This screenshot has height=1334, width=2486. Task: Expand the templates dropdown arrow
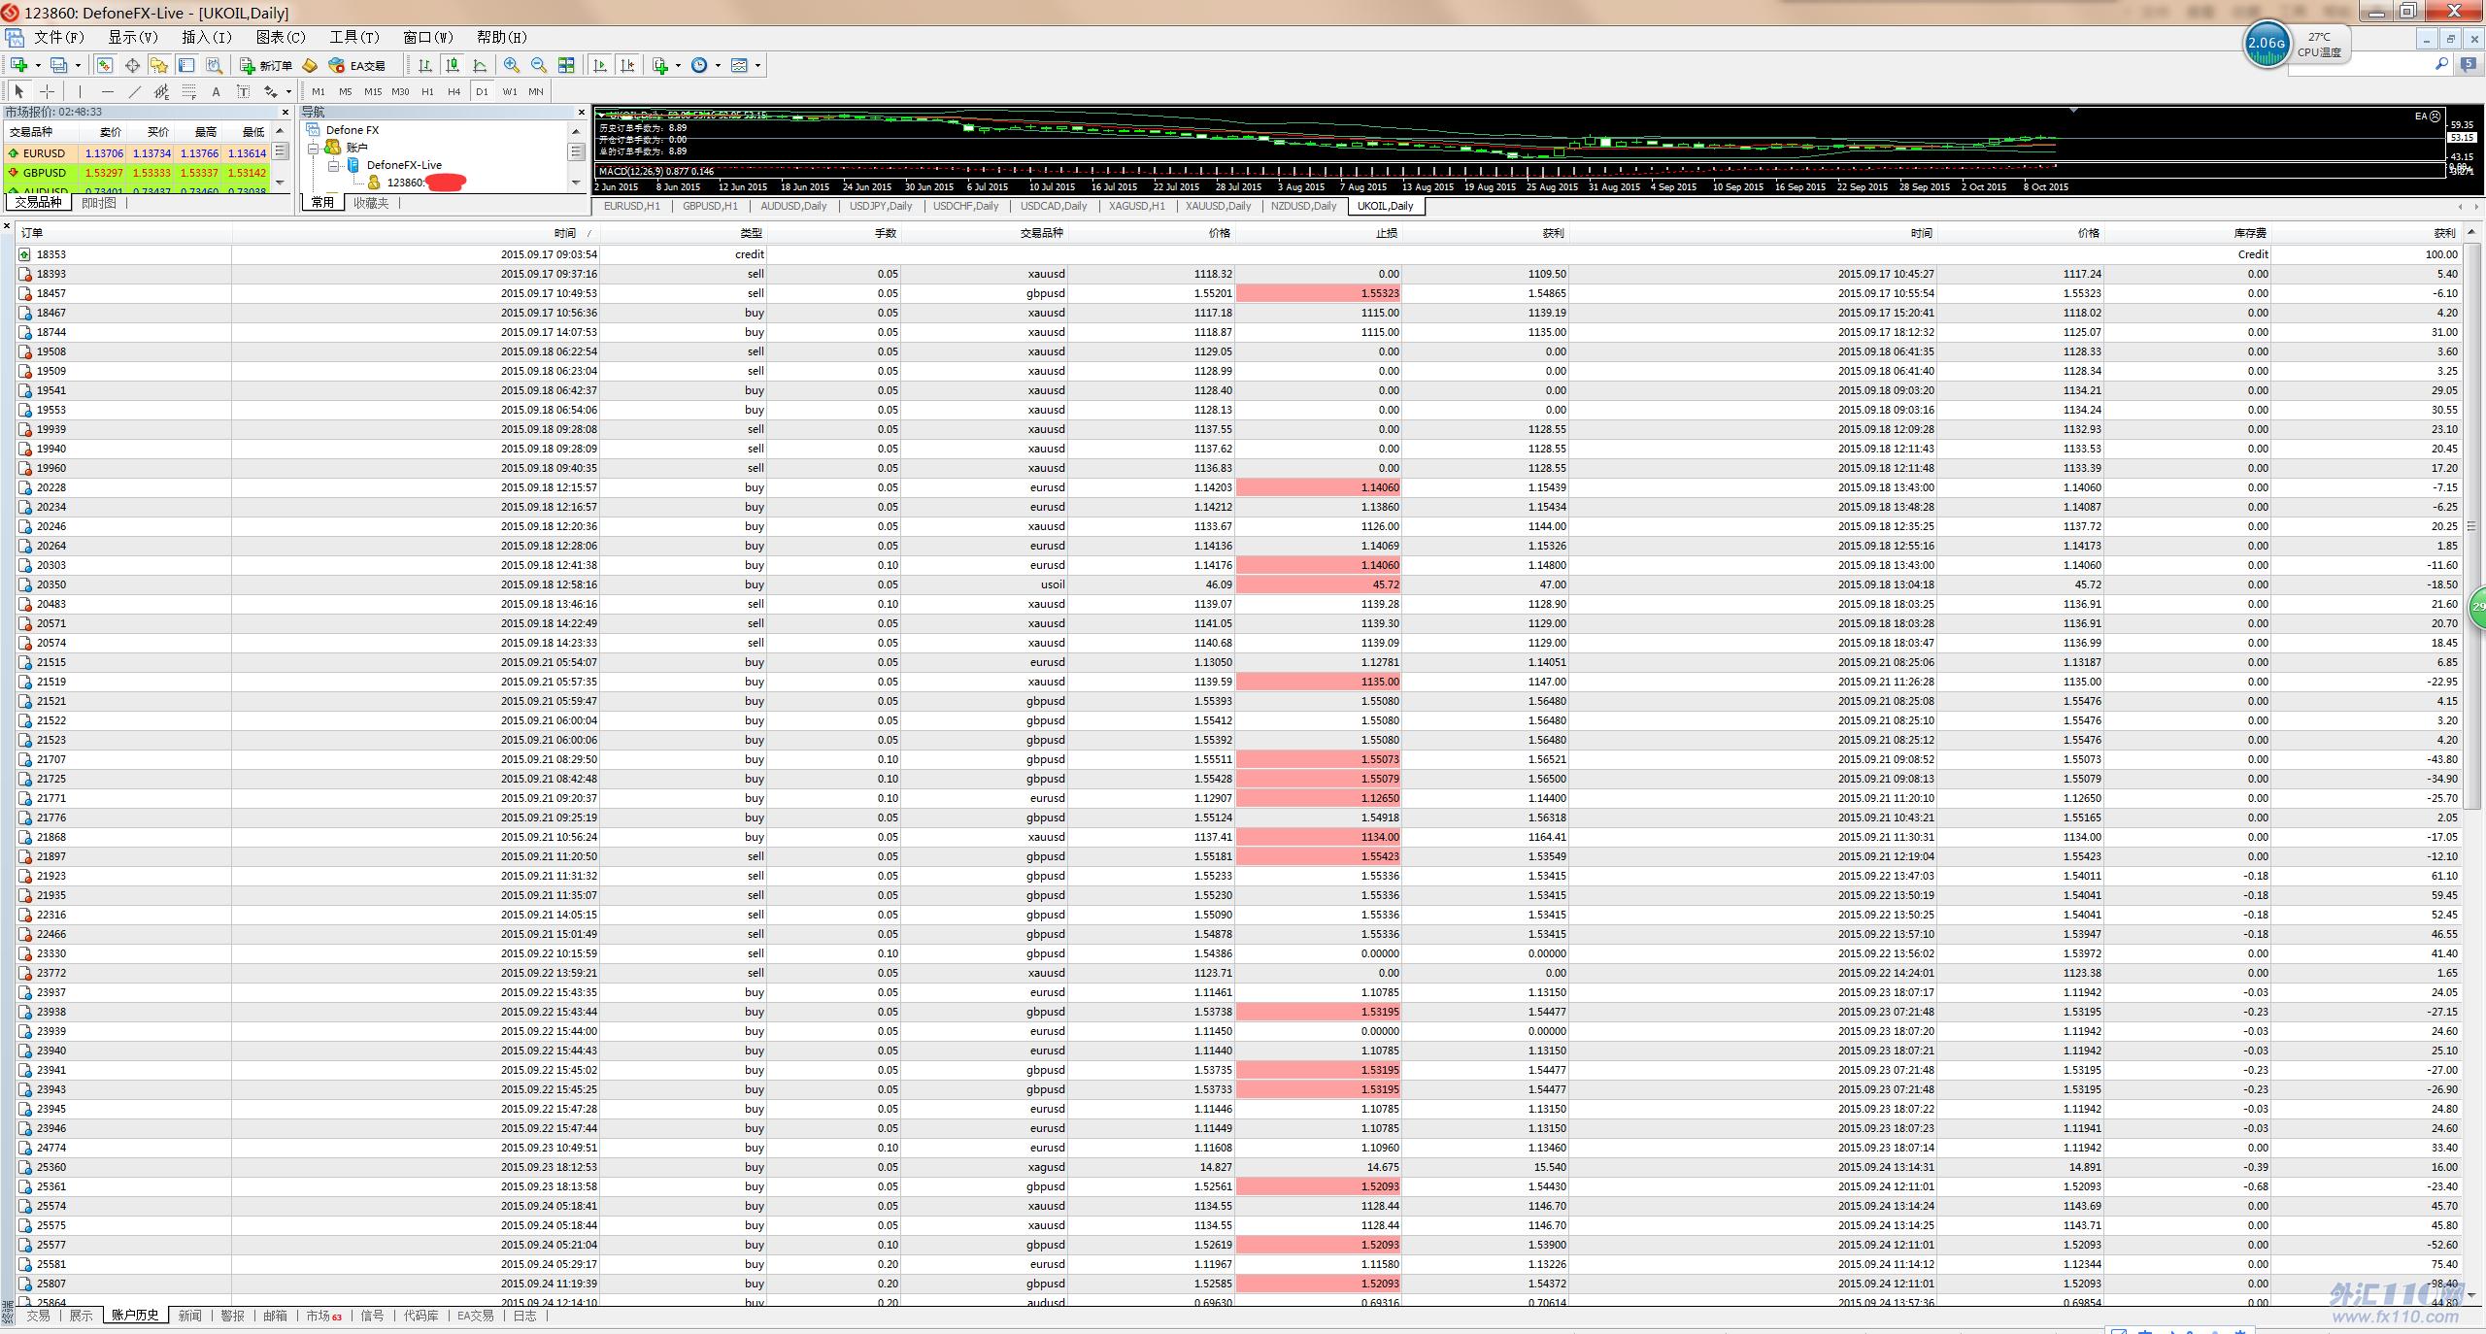coord(757,65)
